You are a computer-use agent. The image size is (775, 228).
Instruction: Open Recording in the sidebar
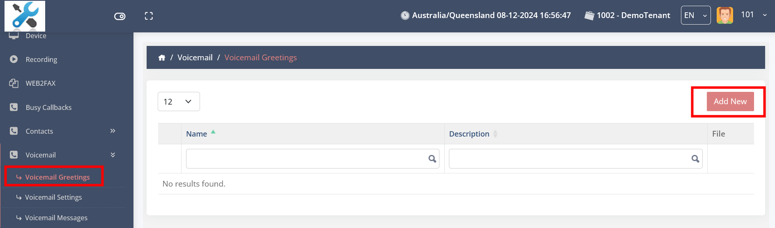coord(41,59)
